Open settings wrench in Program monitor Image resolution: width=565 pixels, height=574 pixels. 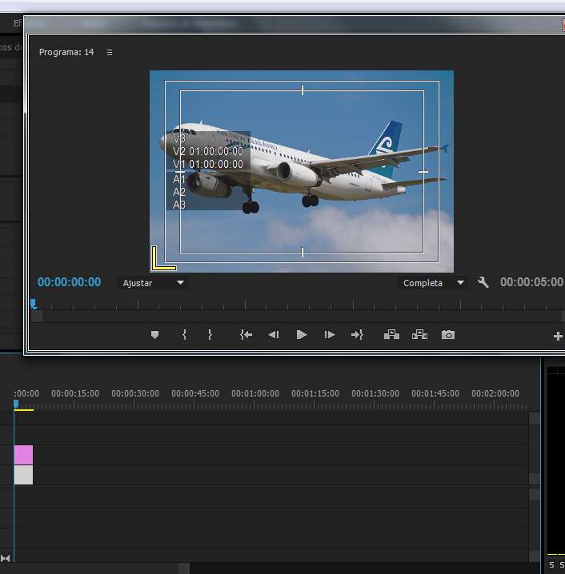coord(483,282)
